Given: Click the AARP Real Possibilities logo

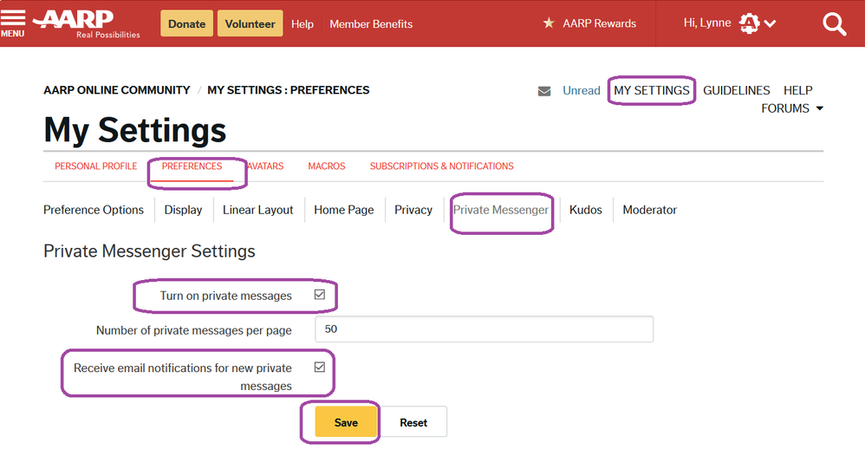Looking at the screenshot, I should tap(86, 23).
